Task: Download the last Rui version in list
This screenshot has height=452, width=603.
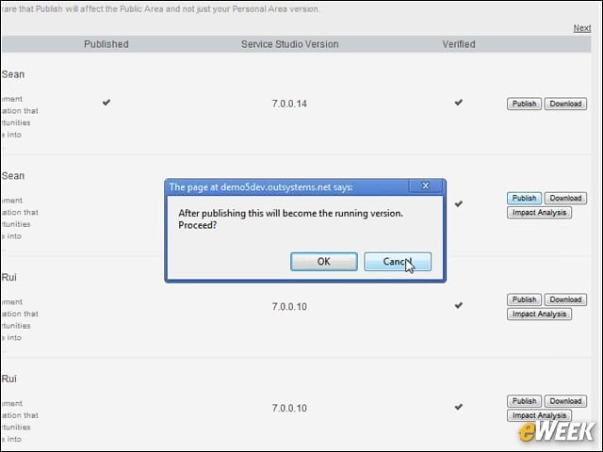Action: tap(565, 401)
